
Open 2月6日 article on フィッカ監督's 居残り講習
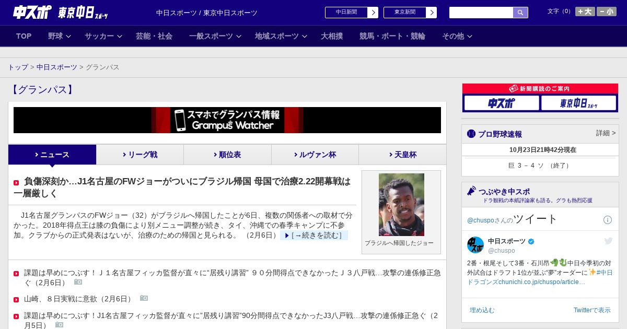pos(232,277)
